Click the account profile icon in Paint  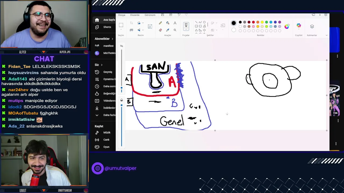click(x=320, y=15)
